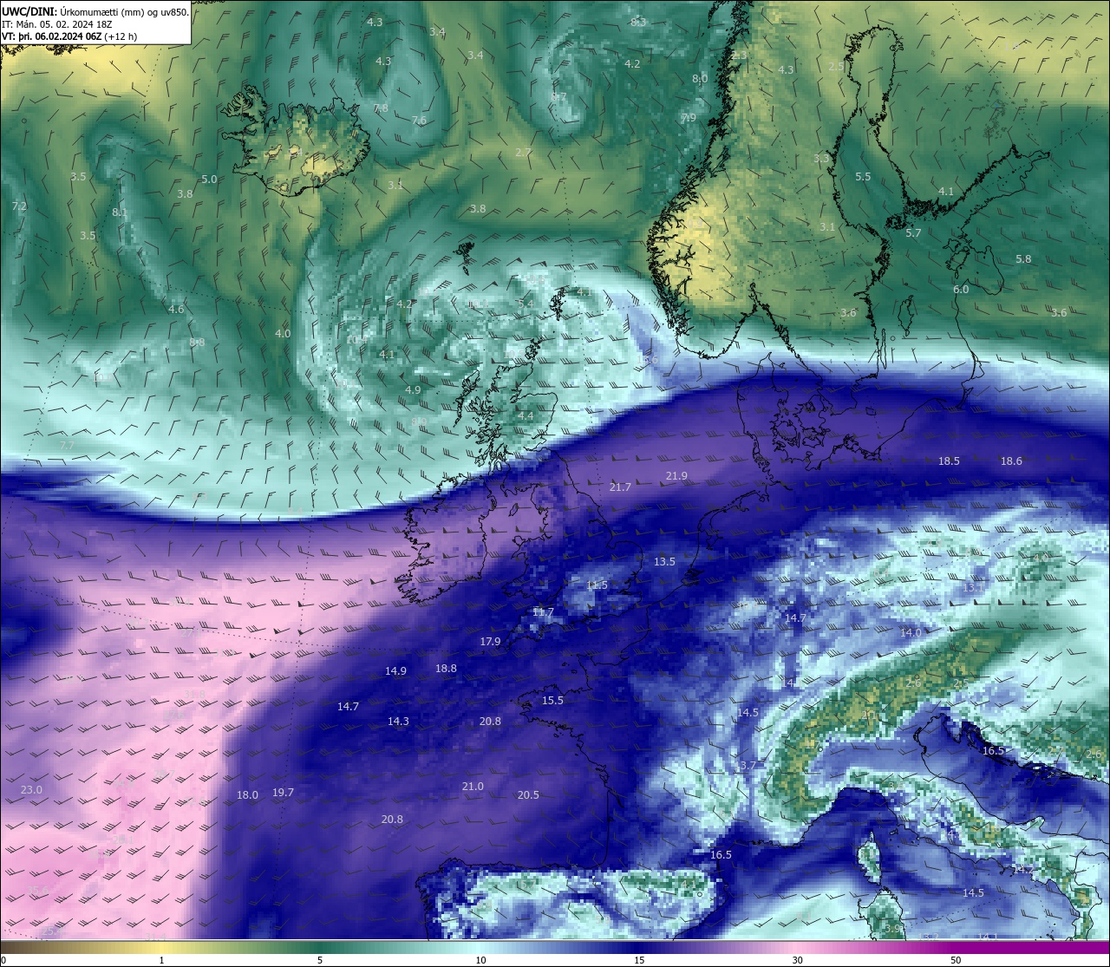Click the map value 14.3
The height and width of the screenshot is (967, 1110).
pos(398,721)
